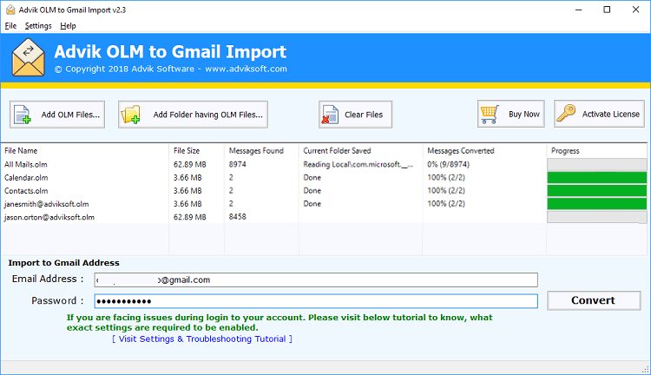Click the Reading Local\com.microsoft status text

(358, 164)
